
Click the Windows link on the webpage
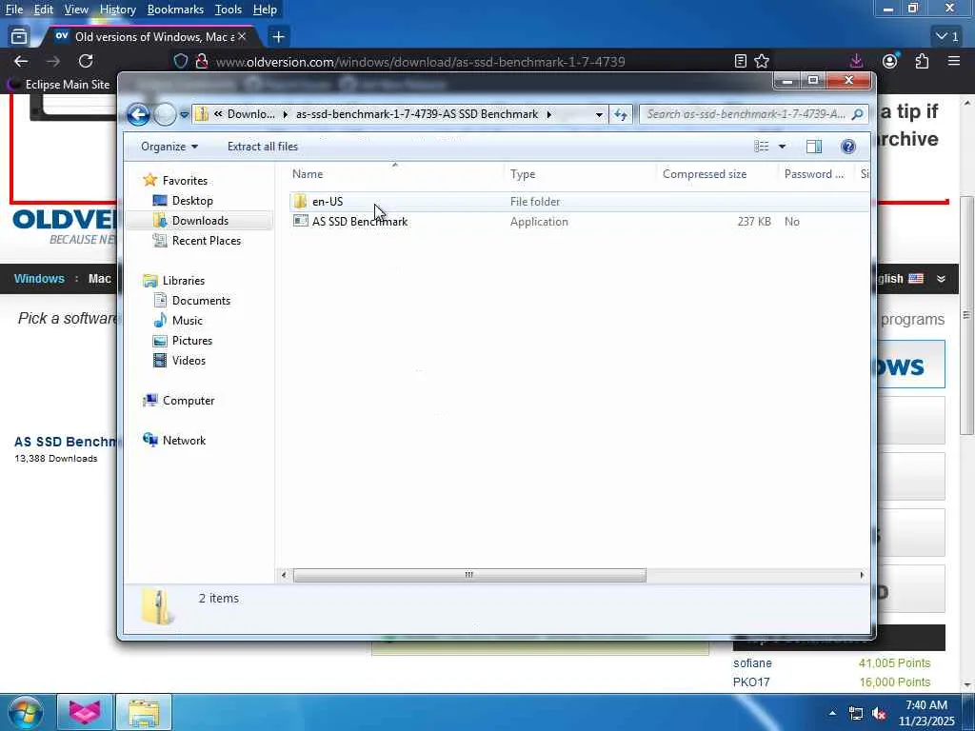39,279
